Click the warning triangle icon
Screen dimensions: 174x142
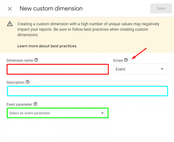10,24
